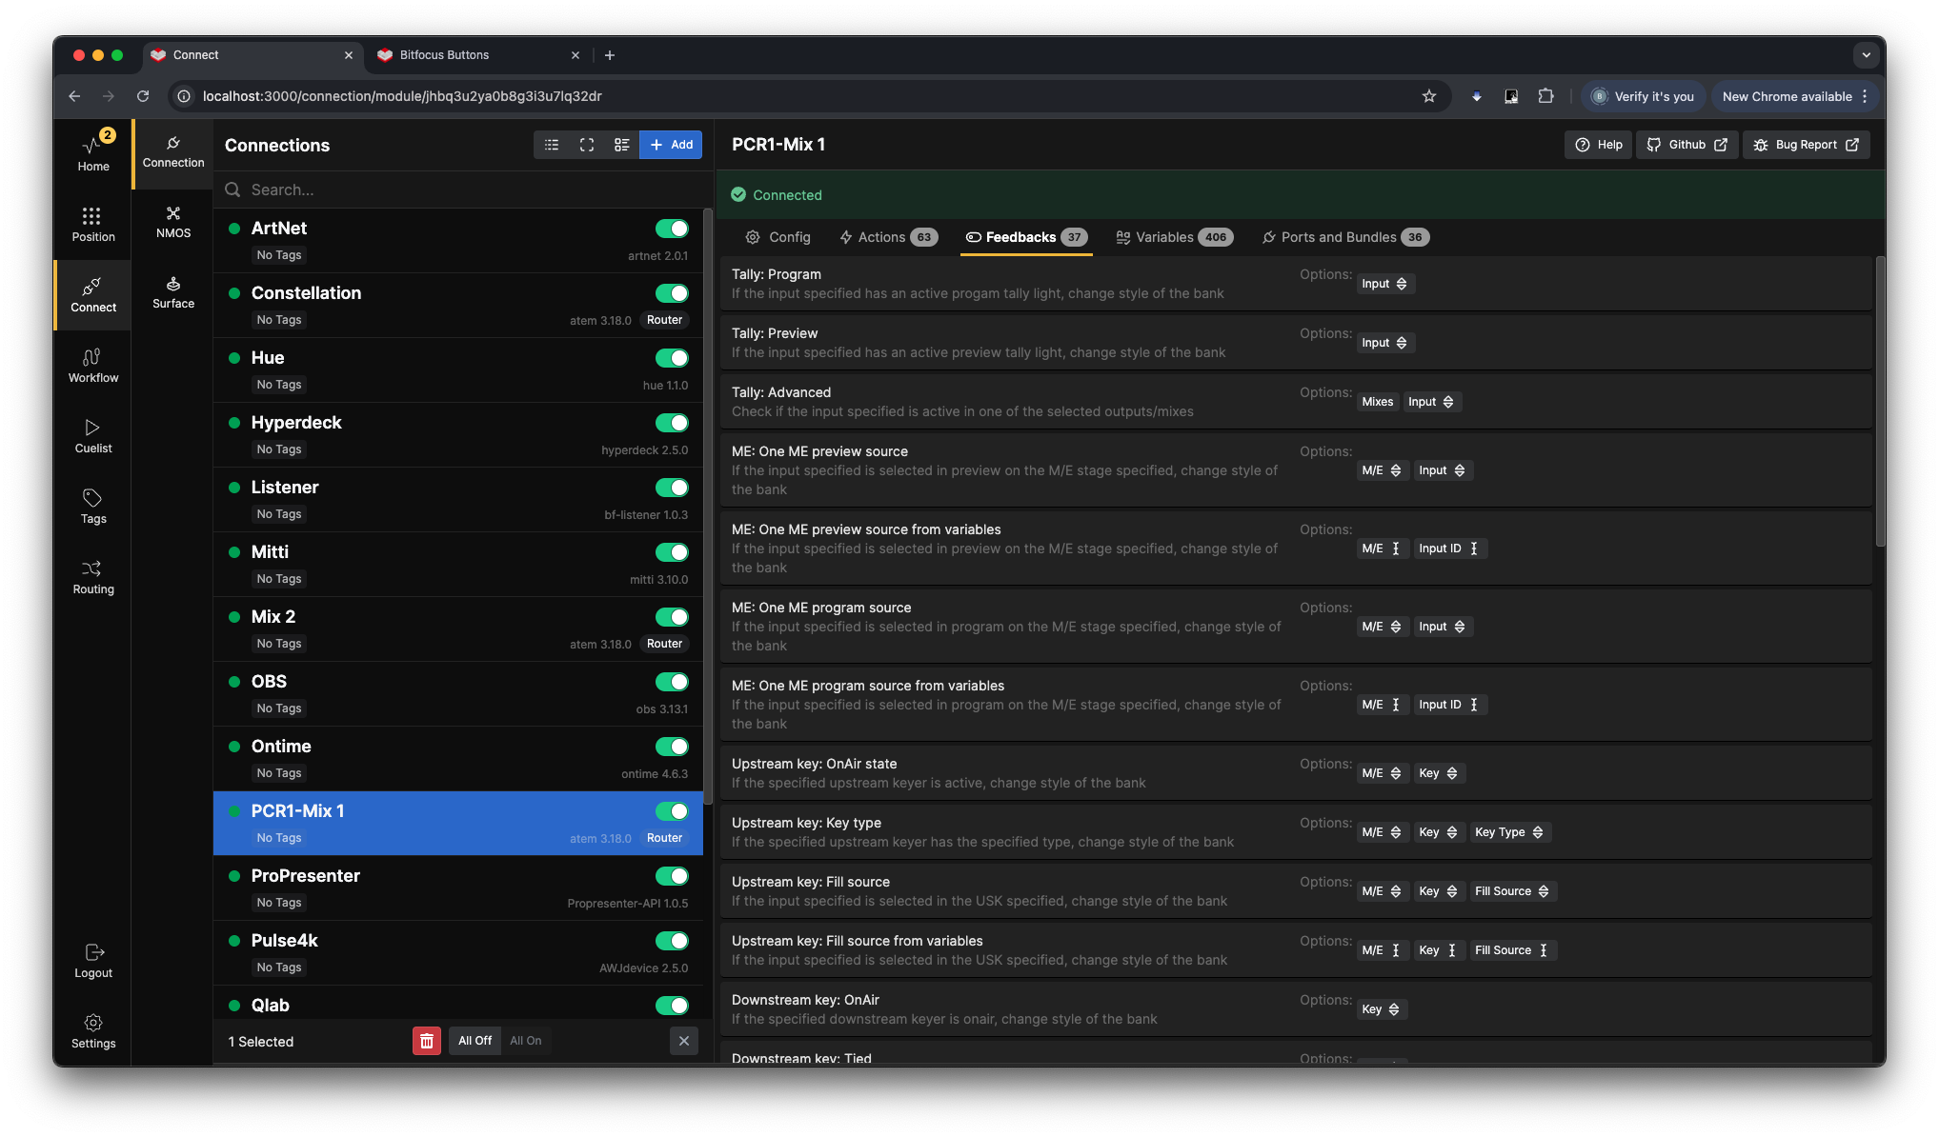Screen dimensions: 1939x1137
Task: Select Surface in the sub-navigation
Action: (x=173, y=291)
